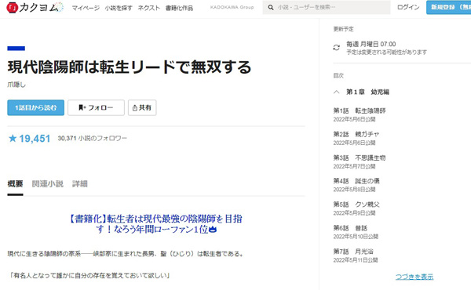
Task: Switch to the 関連小説 tab
Action: pyautogui.click(x=47, y=183)
